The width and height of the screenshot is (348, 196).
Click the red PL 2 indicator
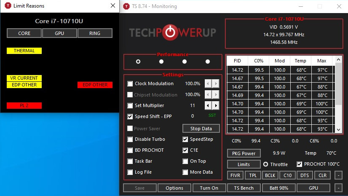tap(24, 105)
